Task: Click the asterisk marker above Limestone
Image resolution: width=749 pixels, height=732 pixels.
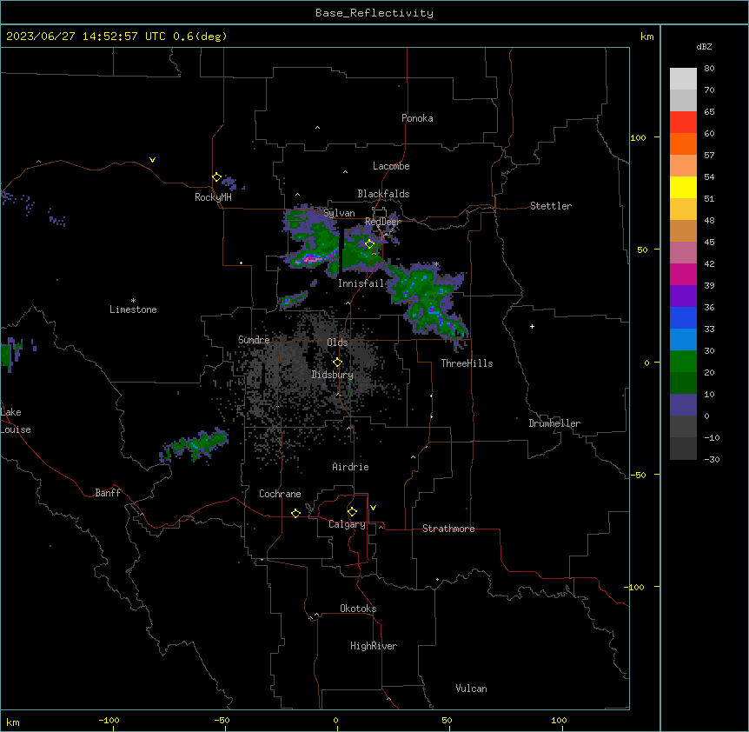Action: [133, 300]
